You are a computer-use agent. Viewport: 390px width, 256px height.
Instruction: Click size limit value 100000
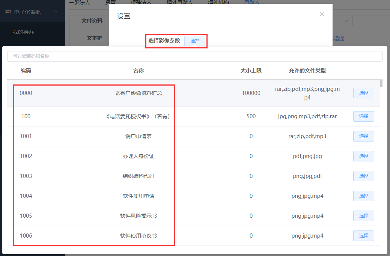point(251,93)
